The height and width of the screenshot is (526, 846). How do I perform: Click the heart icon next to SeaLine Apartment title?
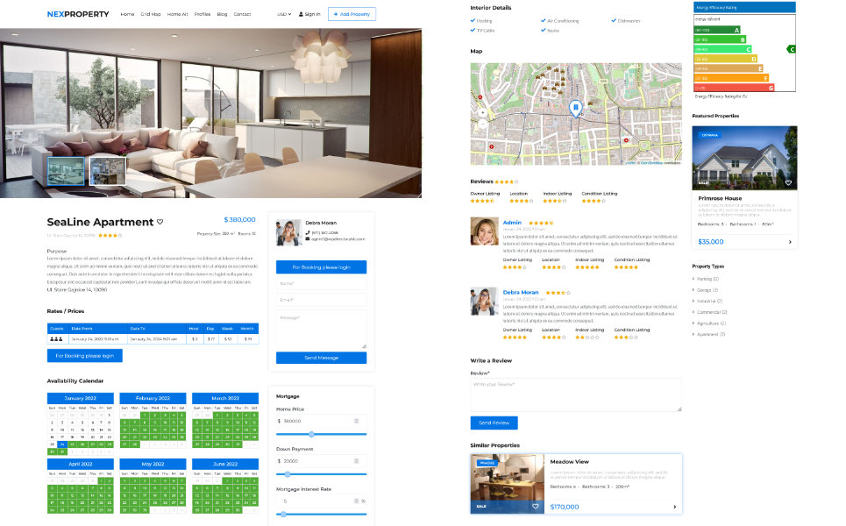[x=160, y=222]
